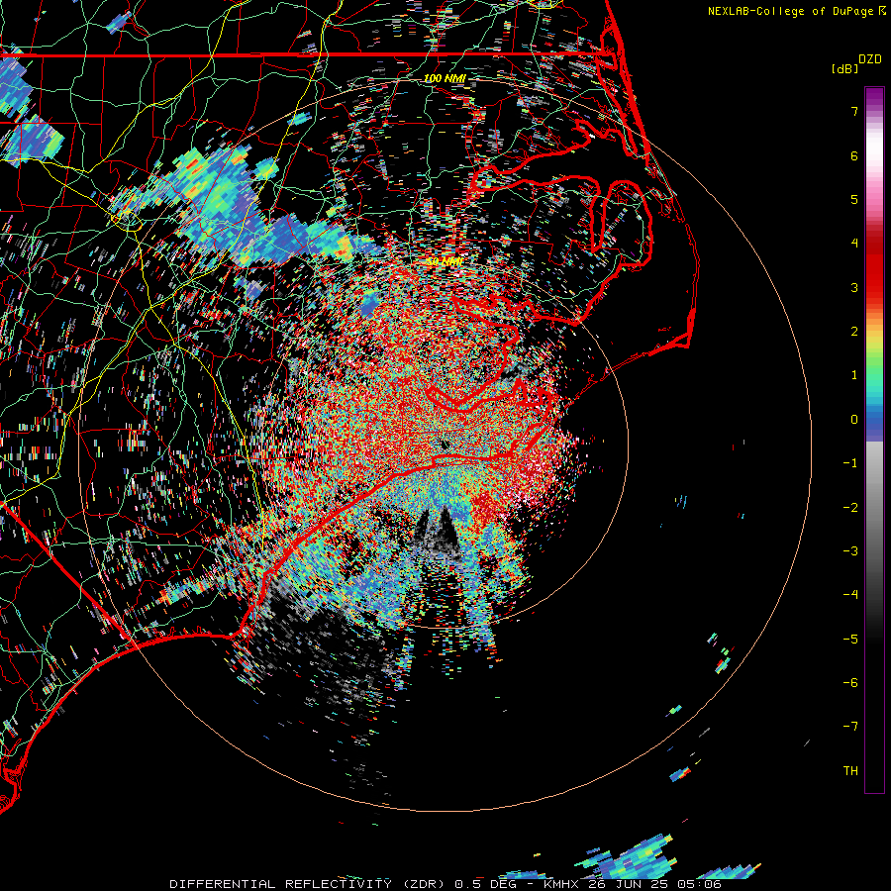Click the 05:06 time stamp
The image size is (891, 891).
(701, 884)
